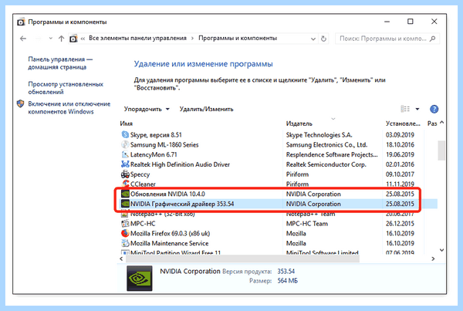Click the view mode icon
This screenshot has width=463, height=311.
point(405,109)
